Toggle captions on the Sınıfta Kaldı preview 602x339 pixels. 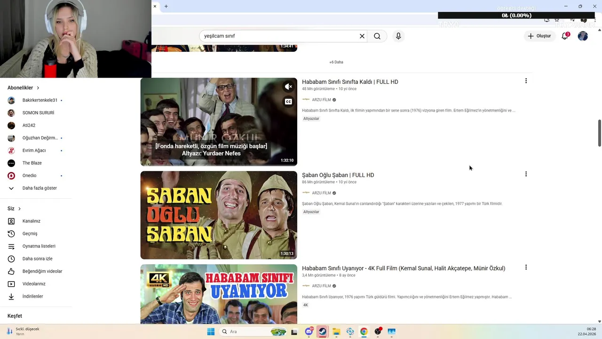pos(288,102)
